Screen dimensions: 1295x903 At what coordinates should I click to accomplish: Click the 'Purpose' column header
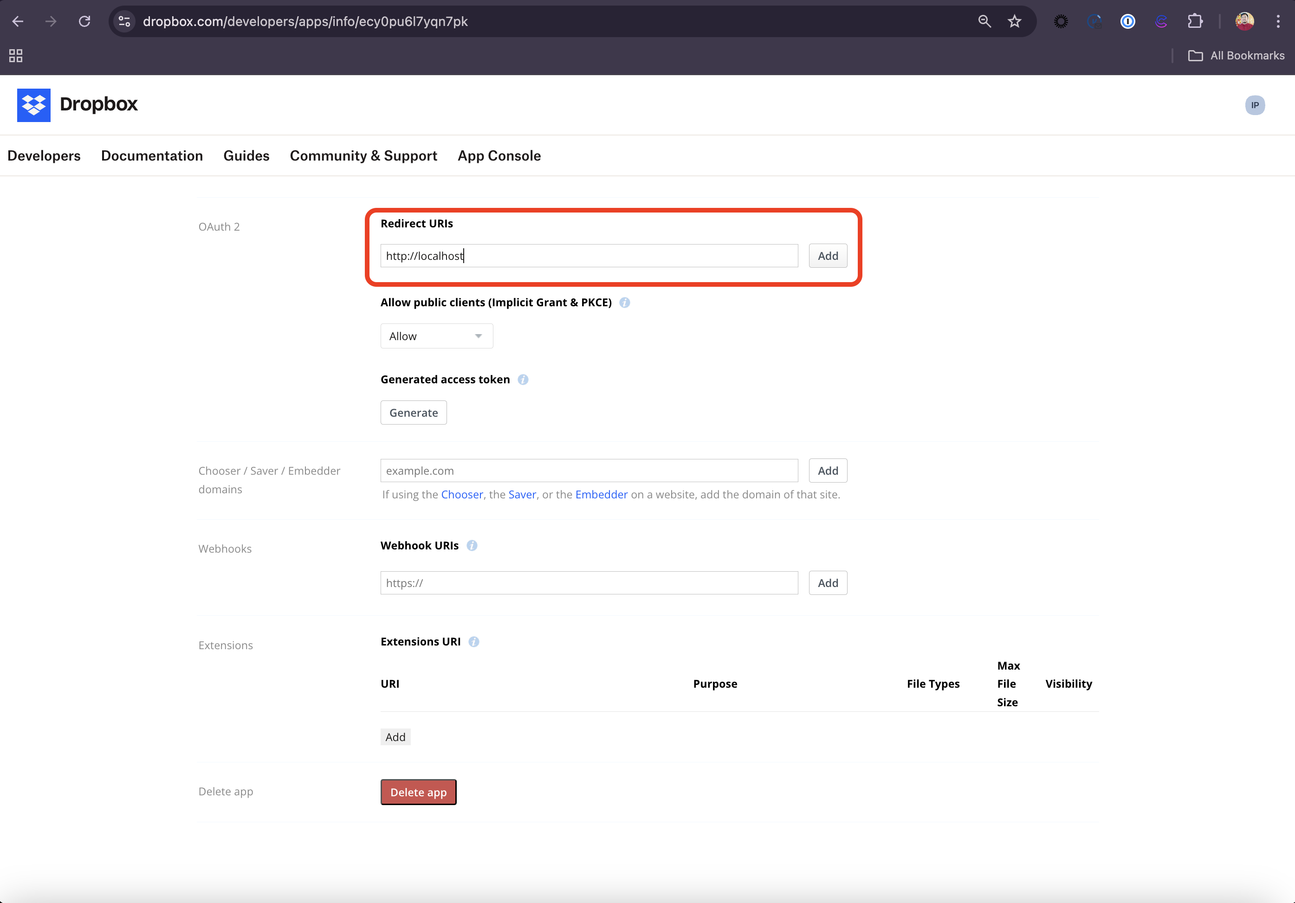click(715, 684)
